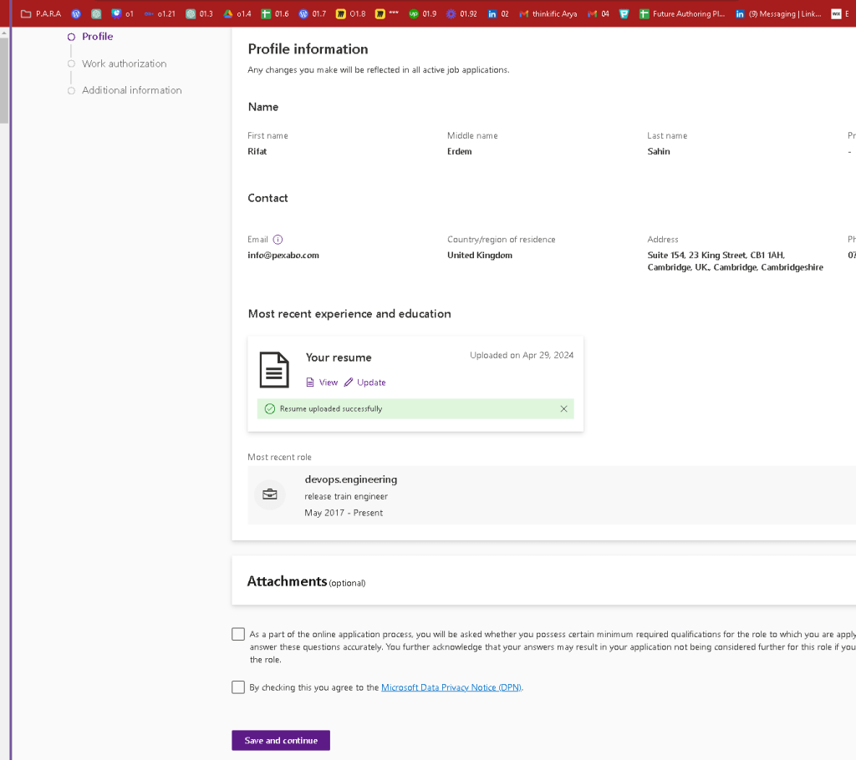Image resolution: width=856 pixels, height=760 pixels.
Task: Dismiss the 'Resume uploaded successfully' banner
Action: [564, 408]
